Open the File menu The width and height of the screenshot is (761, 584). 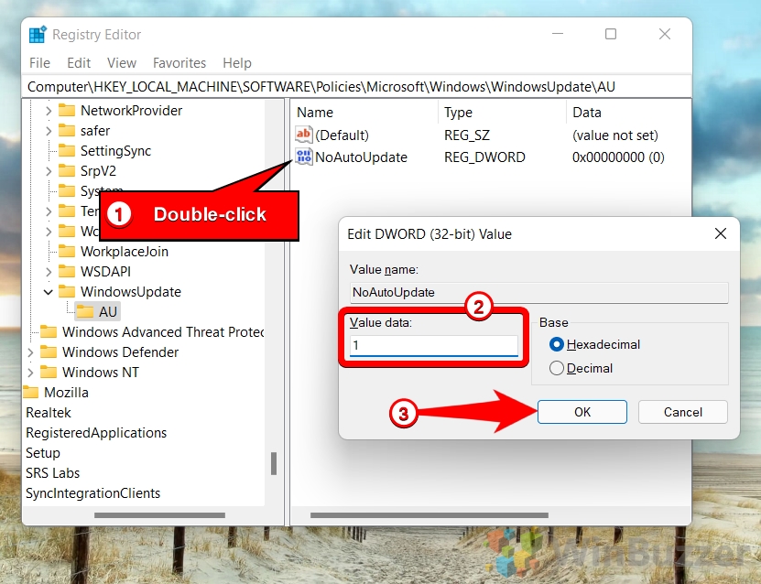click(x=39, y=63)
